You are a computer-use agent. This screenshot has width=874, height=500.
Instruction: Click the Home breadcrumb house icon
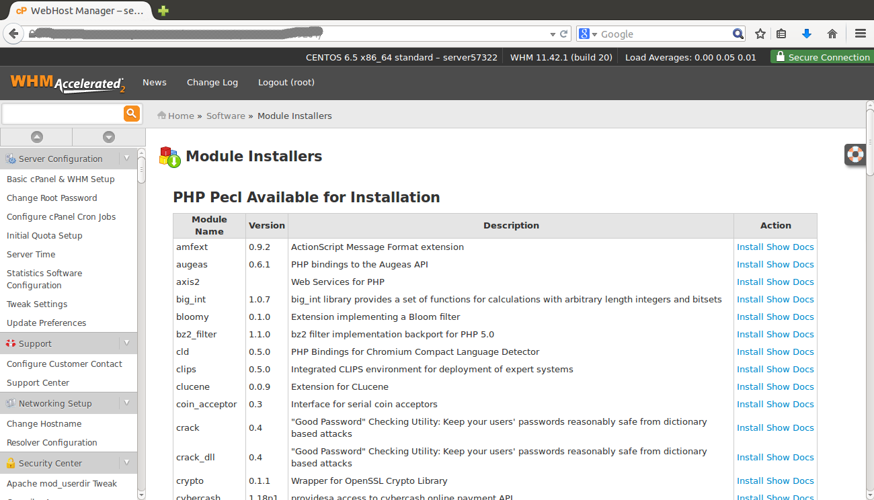[161, 116]
